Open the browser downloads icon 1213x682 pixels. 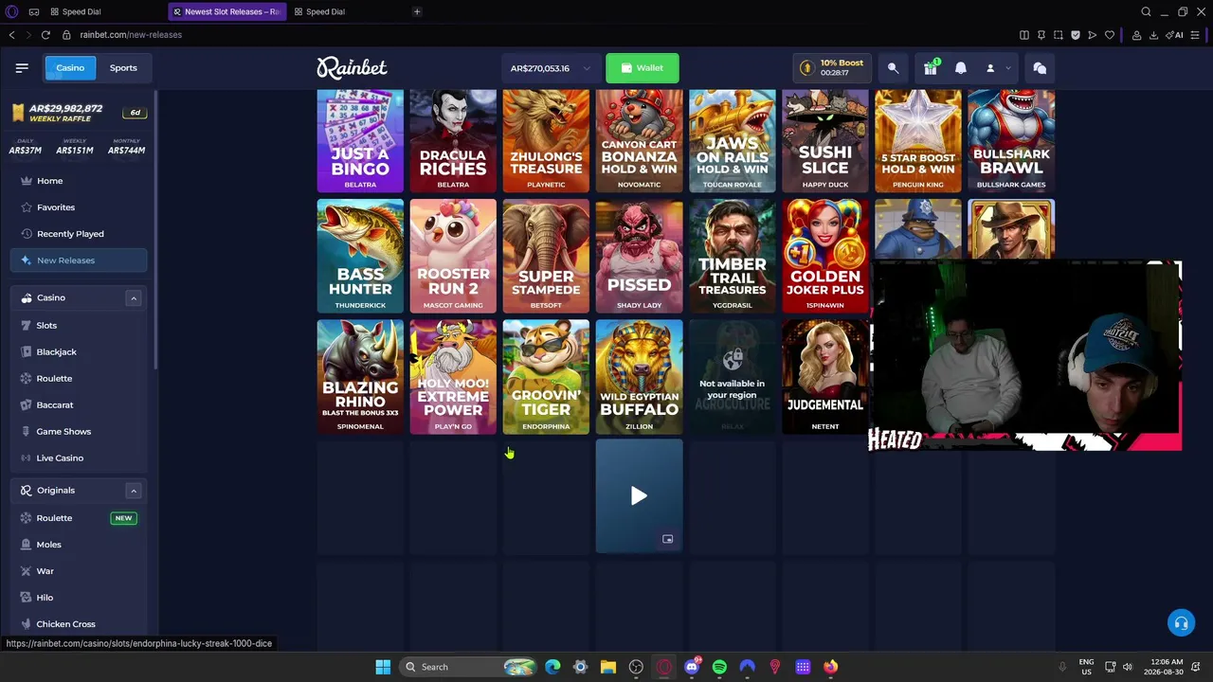click(1153, 35)
